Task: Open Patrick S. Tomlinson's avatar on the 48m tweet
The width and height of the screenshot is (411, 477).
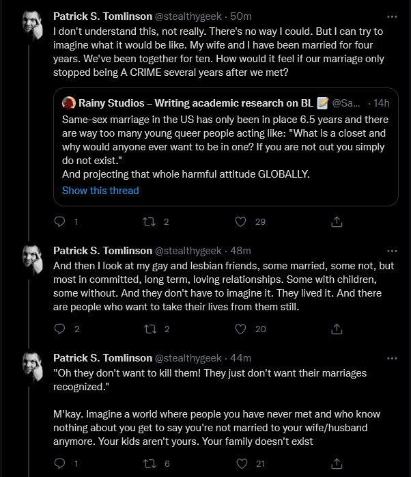Action: (33, 260)
